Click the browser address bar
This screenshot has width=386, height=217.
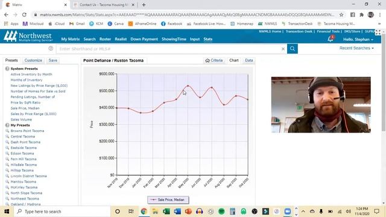click(x=187, y=14)
